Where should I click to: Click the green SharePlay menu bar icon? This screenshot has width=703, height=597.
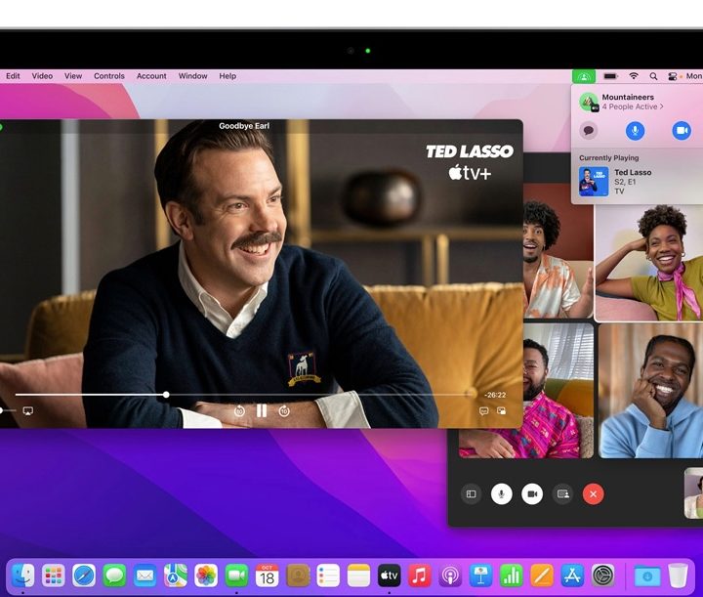[583, 76]
